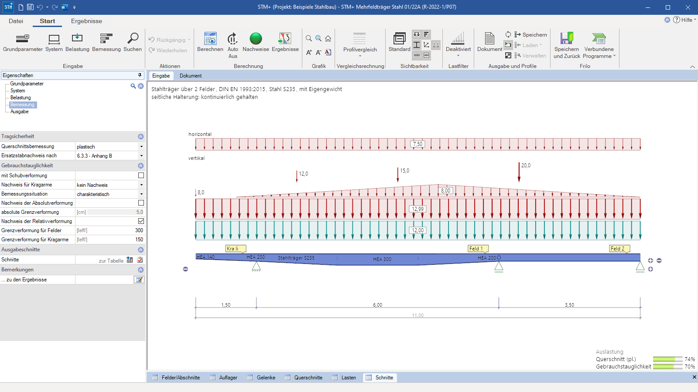Collapse the Ausgabeschnitte section
Screen dimensions: 698x392
click(x=140, y=250)
